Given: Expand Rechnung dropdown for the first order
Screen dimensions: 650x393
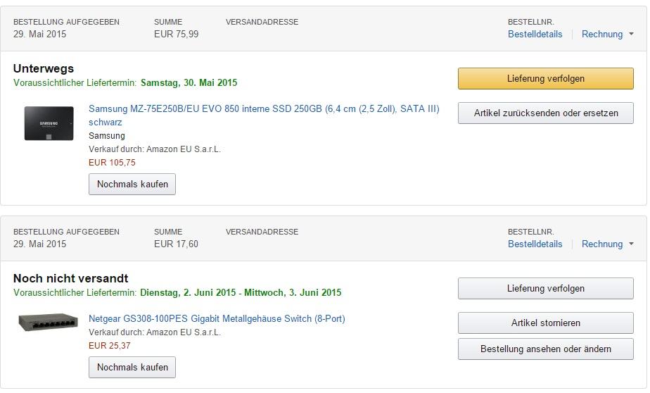Looking at the screenshot, I should (607, 34).
